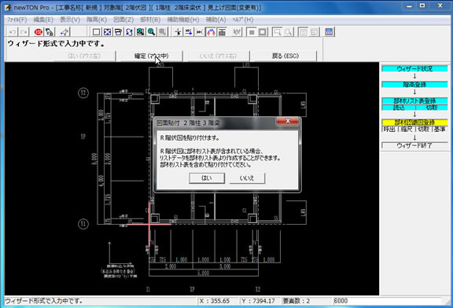This screenshot has width=453, height=308.
Task: Click the toolbar icon left of the blue curved arrows
Action: (x=118, y=31)
